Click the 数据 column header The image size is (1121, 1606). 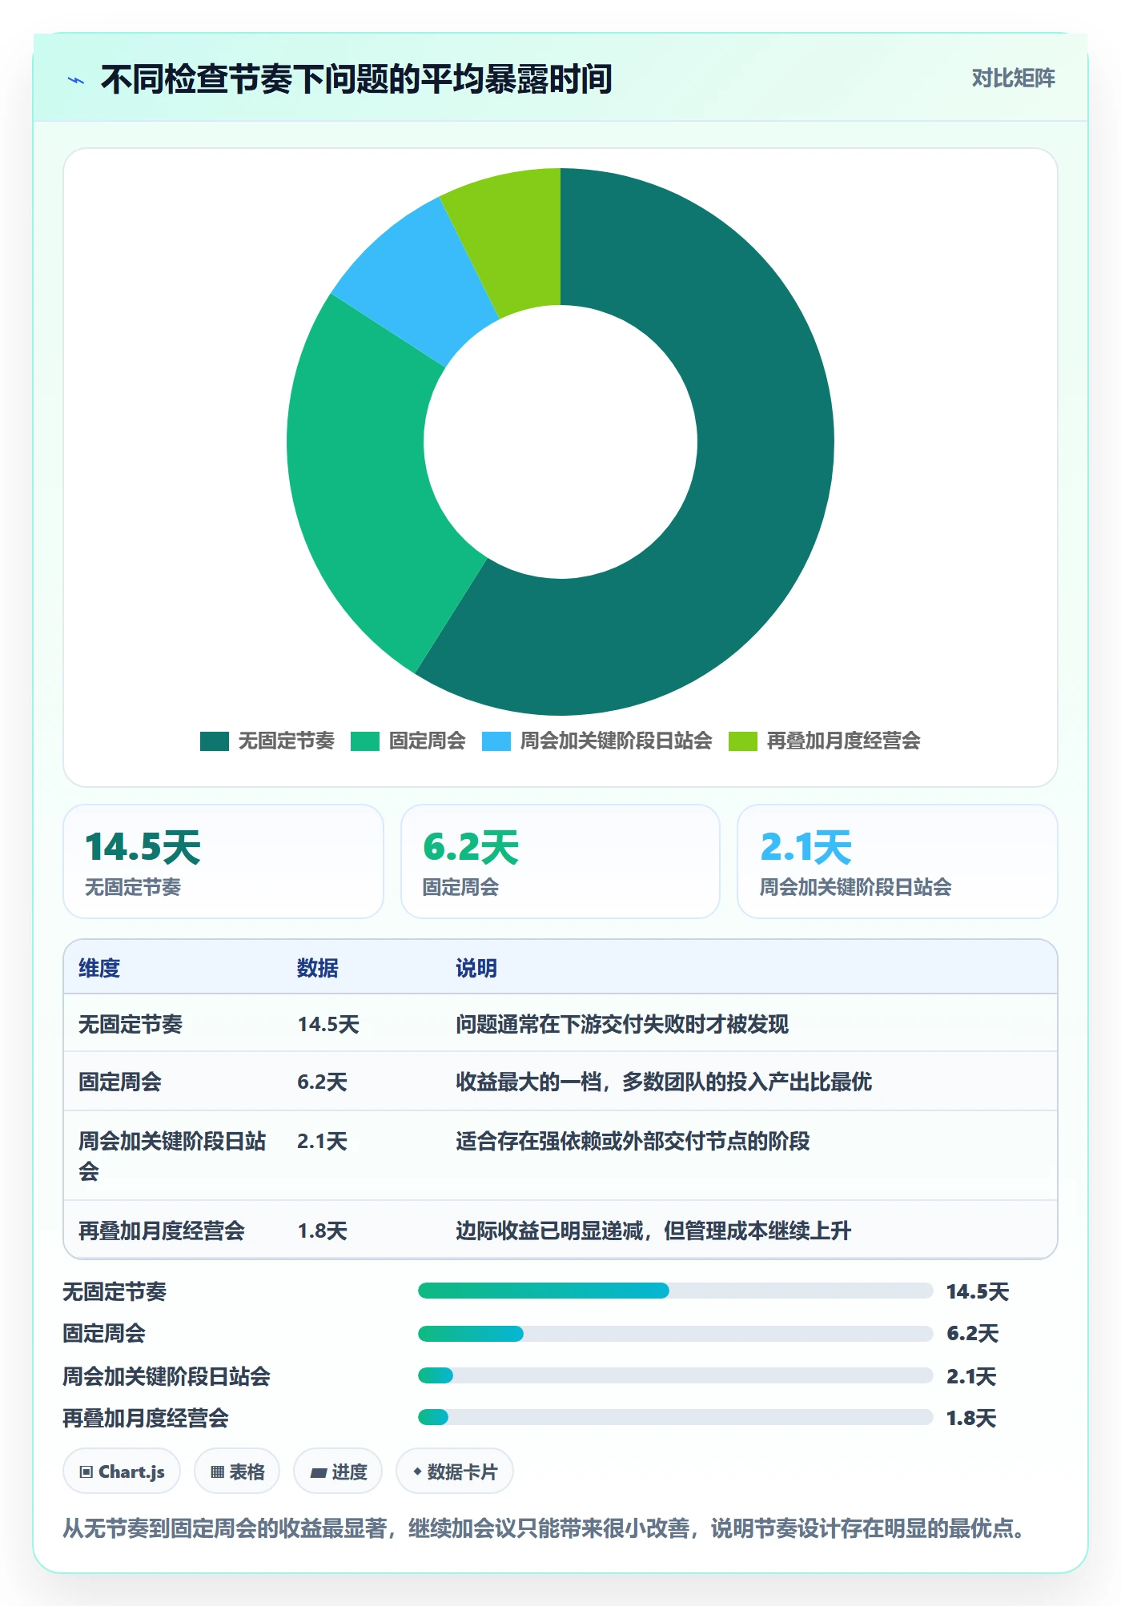318,968
